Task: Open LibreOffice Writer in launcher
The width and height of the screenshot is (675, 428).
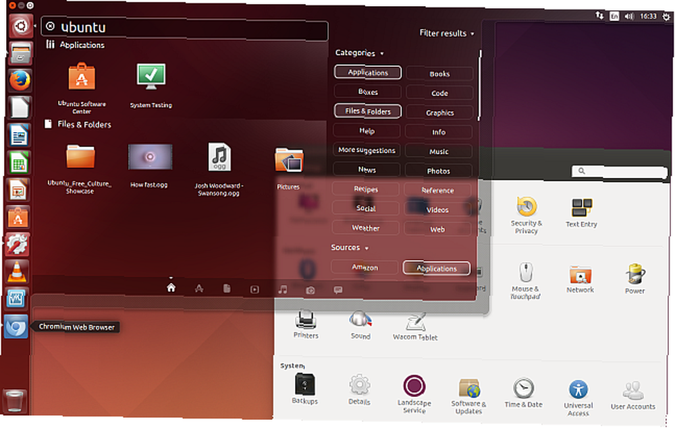Action: pyautogui.click(x=18, y=135)
